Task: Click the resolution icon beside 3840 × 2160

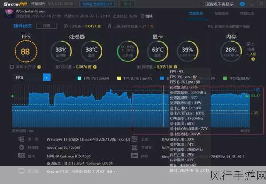Action: point(12,67)
